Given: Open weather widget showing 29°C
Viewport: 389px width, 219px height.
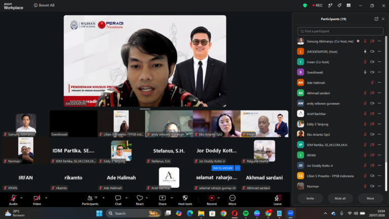Looking at the screenshot, I should 15,213.
